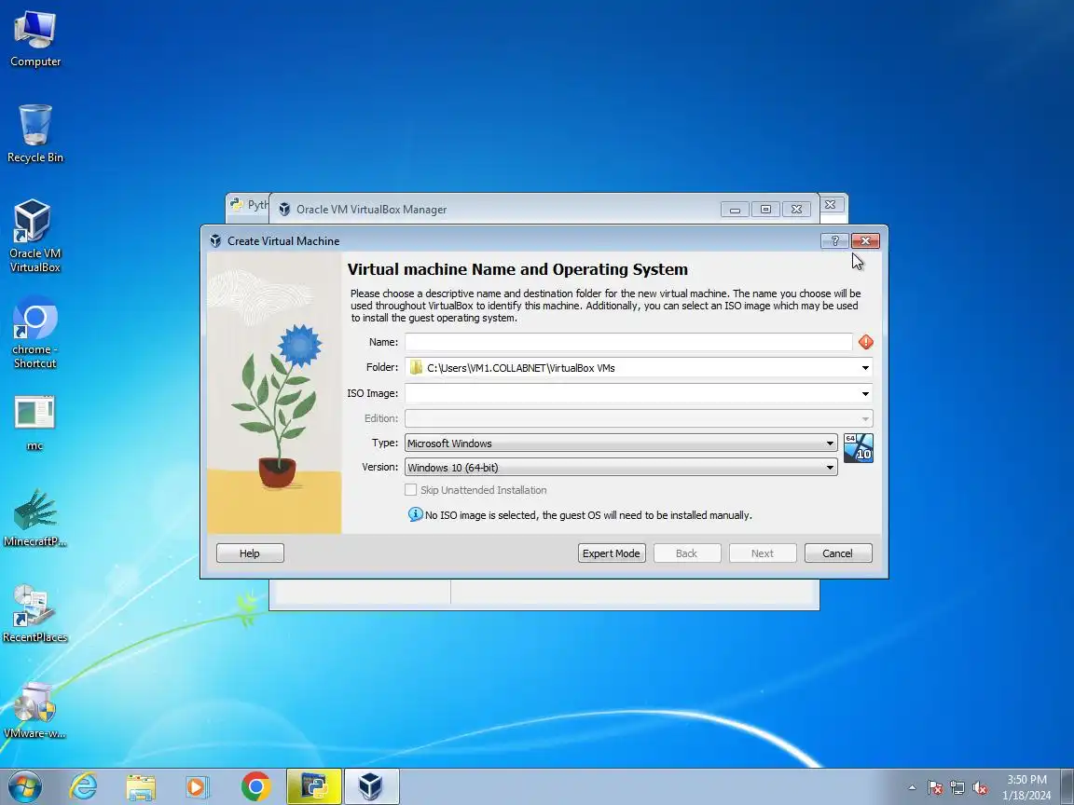Open the Computer desktop icon
Viewport: 1074px width, 805px height.
tap(34, 39)
